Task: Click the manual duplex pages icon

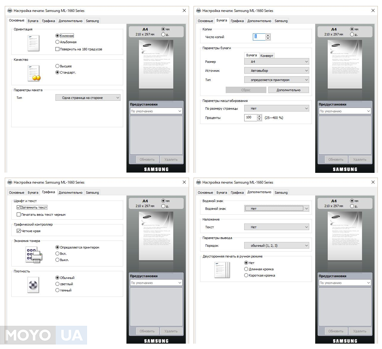Action: [x=222, y=270]
